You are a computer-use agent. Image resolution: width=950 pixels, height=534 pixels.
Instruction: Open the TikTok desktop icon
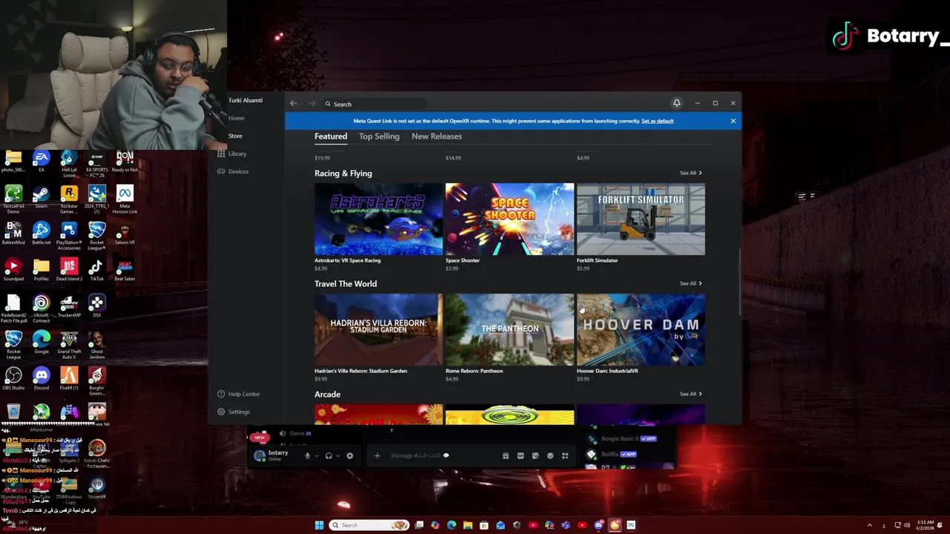coord(96,269)
